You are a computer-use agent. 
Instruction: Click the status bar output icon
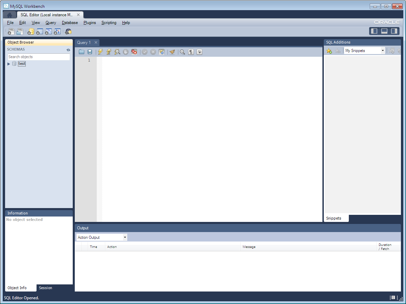click(393, 298)
